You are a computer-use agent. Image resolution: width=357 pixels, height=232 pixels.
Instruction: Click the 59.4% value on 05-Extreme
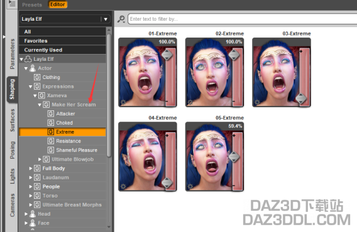pos(235,126)
